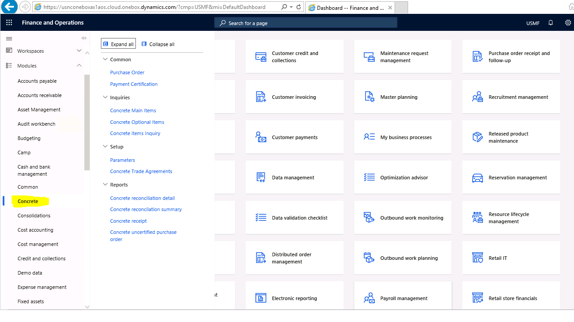
Task: Select the Accounts payable module
Action: pyautogui.click(x=37, y=81)
